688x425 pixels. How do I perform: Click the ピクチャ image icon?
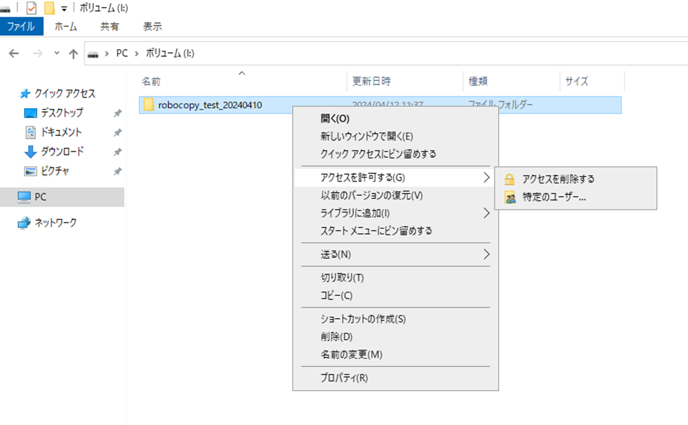(31, 171)
